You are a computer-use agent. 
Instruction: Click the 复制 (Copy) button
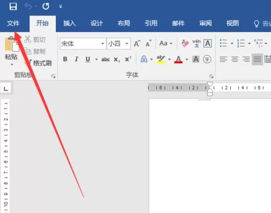tap(35, 51)
